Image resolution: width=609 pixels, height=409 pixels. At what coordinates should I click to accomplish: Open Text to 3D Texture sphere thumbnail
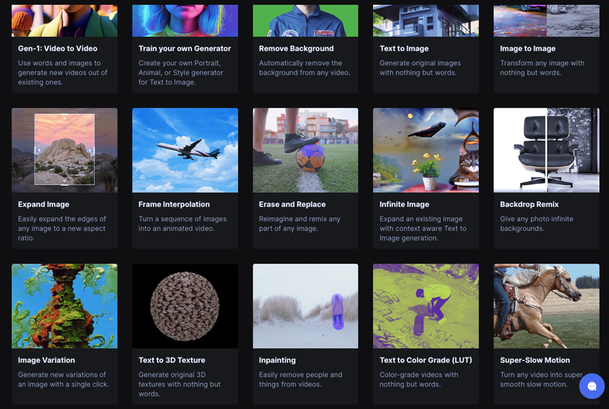pyautogui.click(x=185, y=306)
